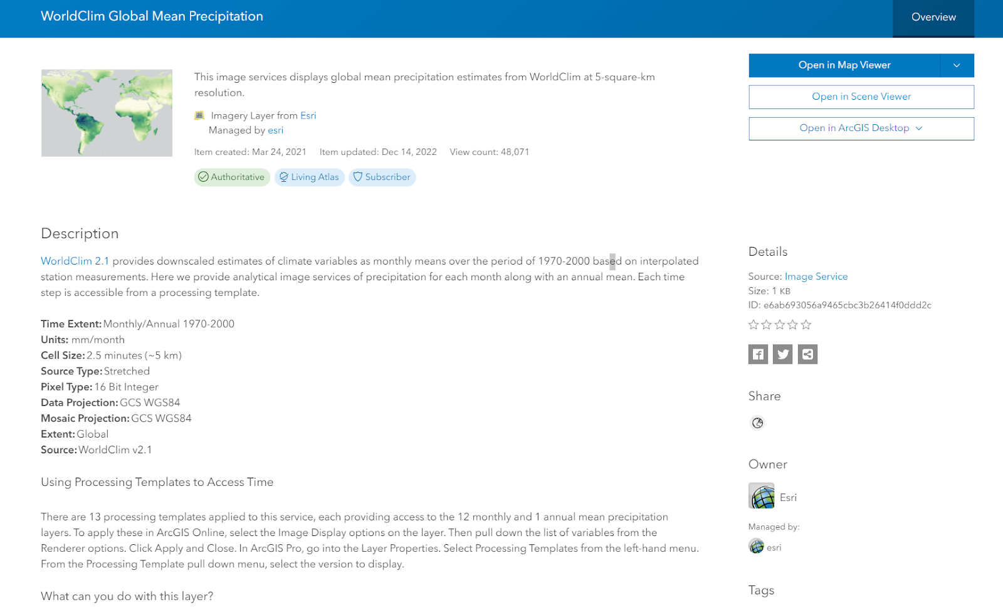
Task: Click 'Item created: Mar 24, 2021' text
Action: pos(250,152)
